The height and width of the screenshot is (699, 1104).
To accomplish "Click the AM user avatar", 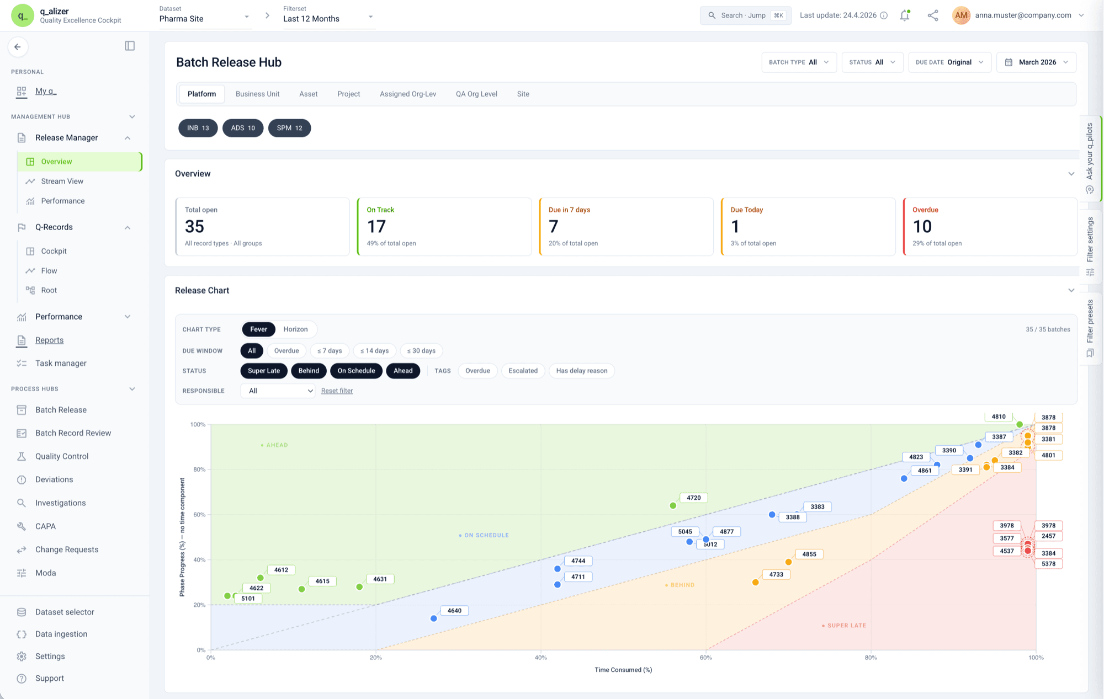I will point(961,15).
